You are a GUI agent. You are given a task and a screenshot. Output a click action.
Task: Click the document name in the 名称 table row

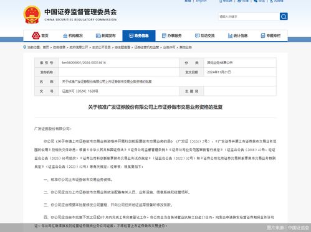coord(107,81)
